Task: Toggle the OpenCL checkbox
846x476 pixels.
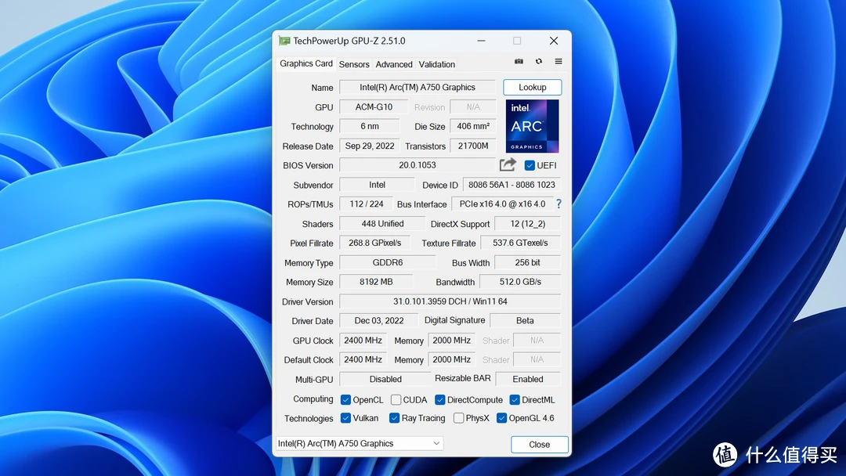Action: [346, 400]
